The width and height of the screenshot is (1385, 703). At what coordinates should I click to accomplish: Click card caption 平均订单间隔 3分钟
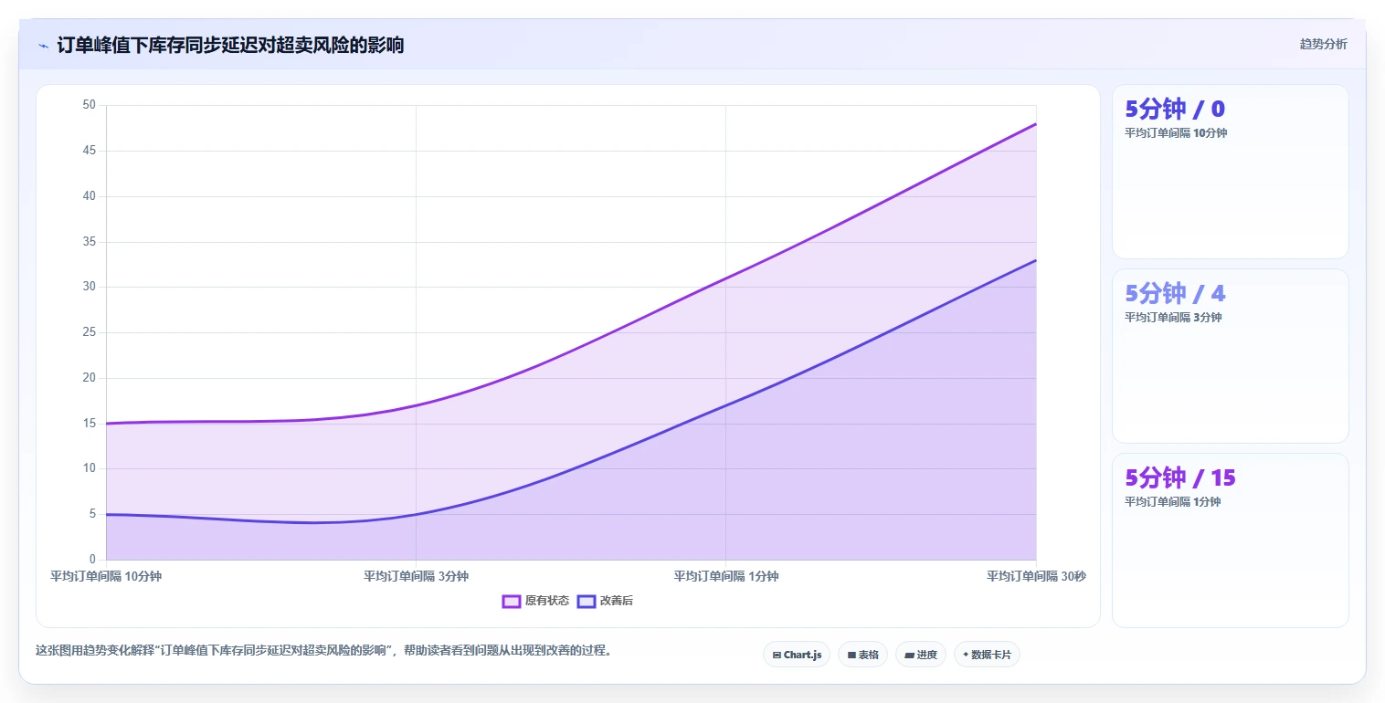(x=1173, y=318)
